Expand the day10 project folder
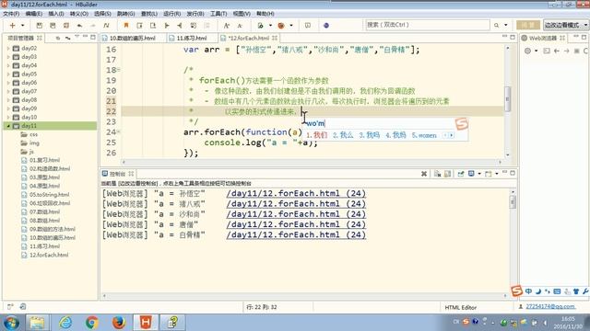The height and width of the screenshot is (331, 590). tap(8, 117)
